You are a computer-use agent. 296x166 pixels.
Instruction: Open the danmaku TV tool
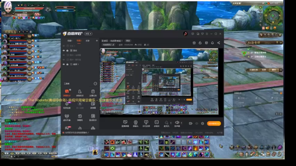tap(80, 117)
